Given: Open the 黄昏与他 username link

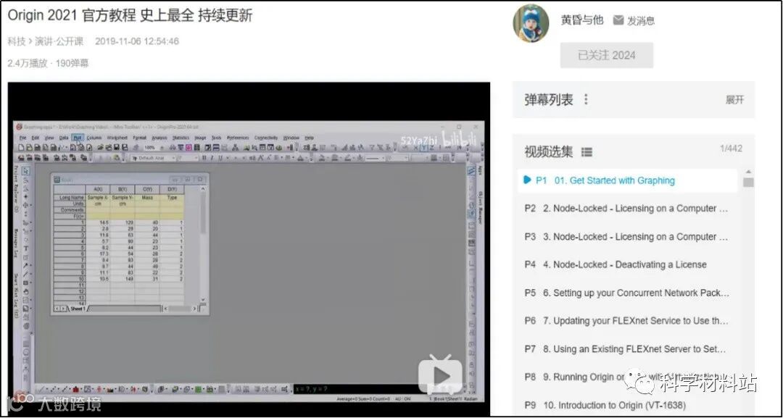Looking at the screenshot, I should click(x=582, y=20).
